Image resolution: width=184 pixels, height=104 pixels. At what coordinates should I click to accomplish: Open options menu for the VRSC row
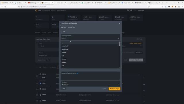click(144, 84)
